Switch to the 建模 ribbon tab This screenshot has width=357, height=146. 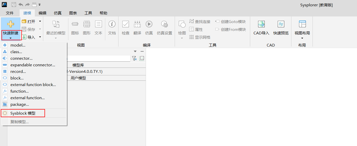coord(27,13)
